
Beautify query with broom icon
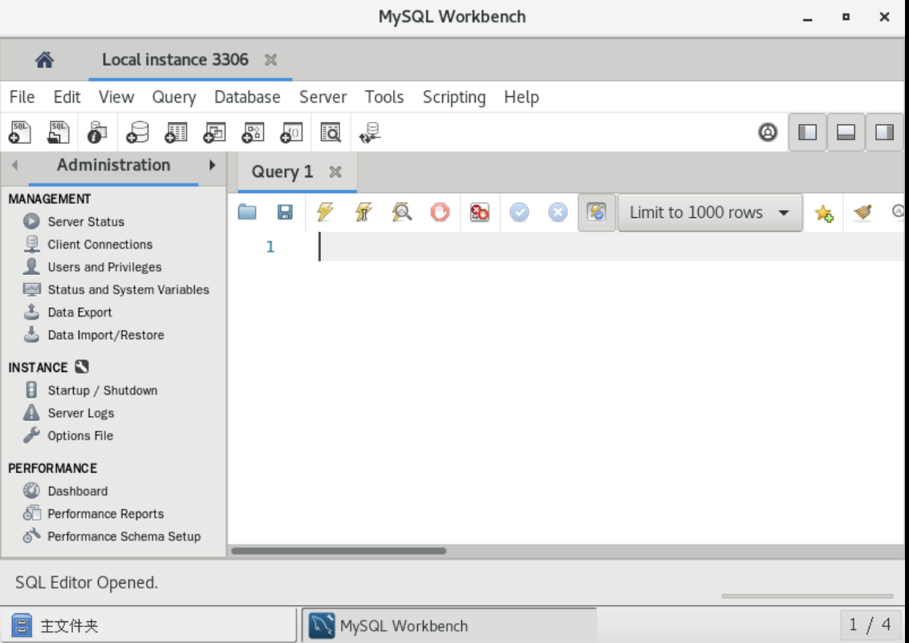pyautogui.click(x=862, y=212)
